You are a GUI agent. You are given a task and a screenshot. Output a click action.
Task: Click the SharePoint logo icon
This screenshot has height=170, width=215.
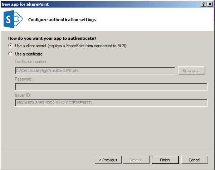pos(13,19)
